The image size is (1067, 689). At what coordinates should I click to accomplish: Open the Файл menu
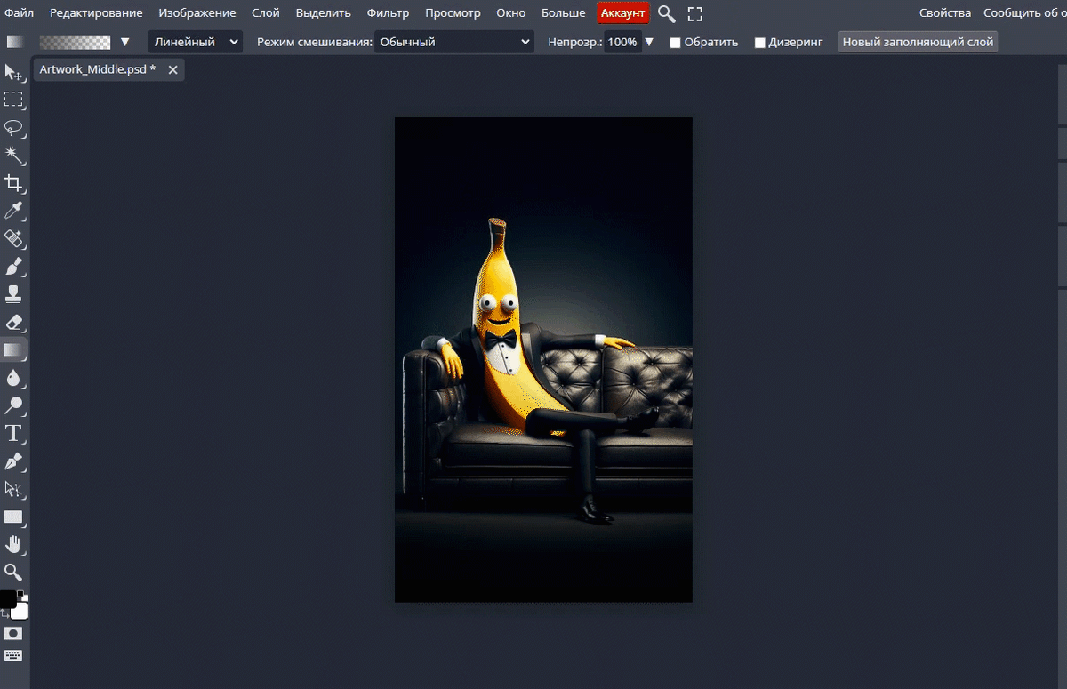pos(19,13)
